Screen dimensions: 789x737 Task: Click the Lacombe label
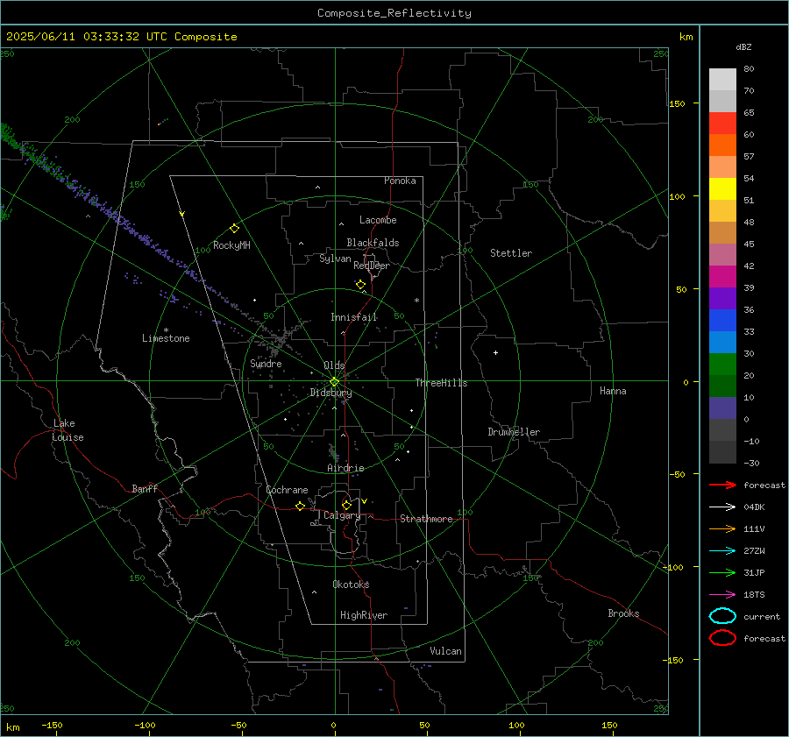[378, 220]
